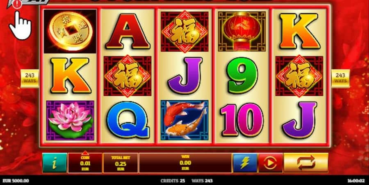Click the Credits 25 status text

point(173,181)
